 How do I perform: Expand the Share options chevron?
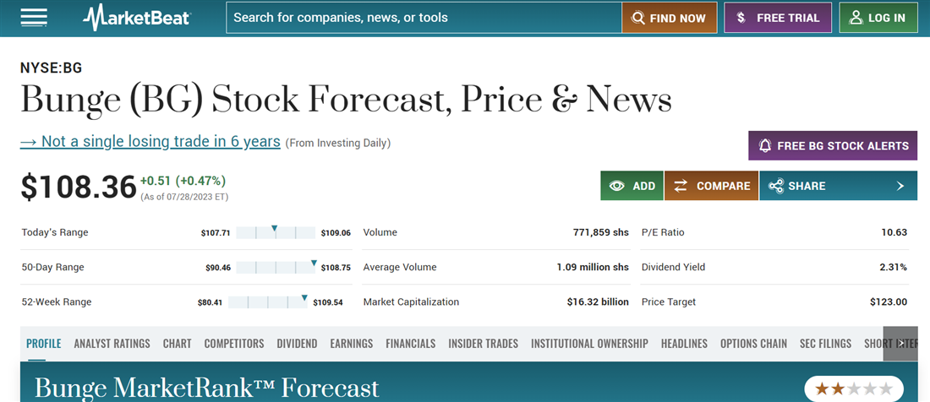pos(900,186)
